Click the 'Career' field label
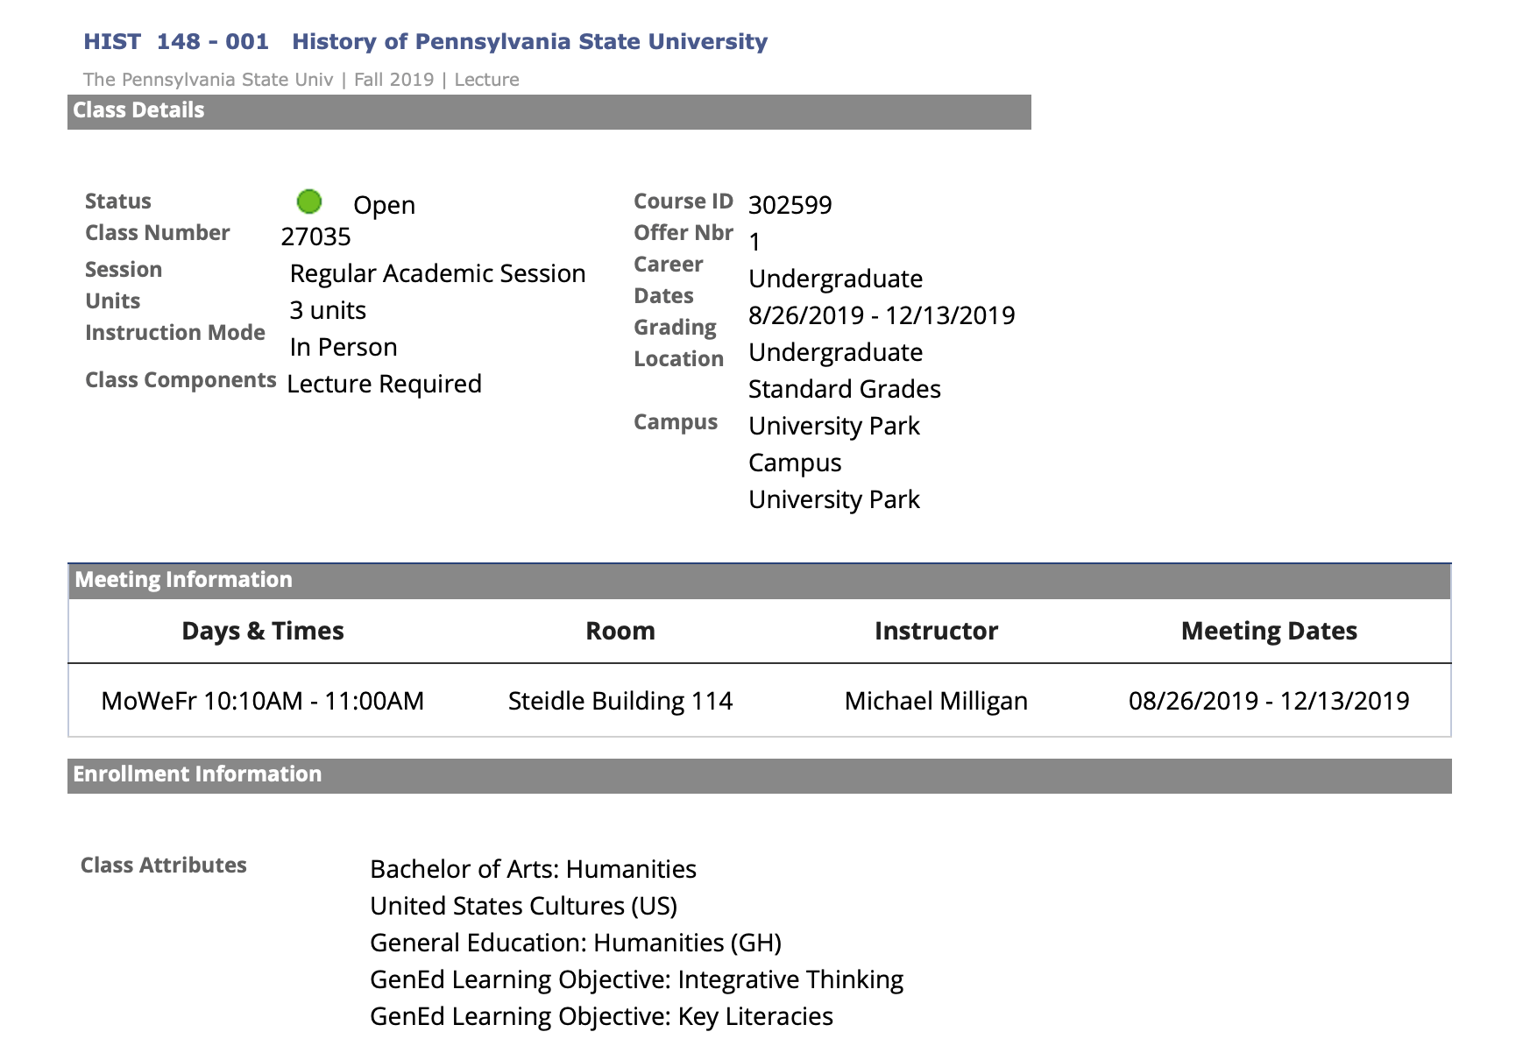The width and height of the screenshot is (1530, 1053). point(669,265)
